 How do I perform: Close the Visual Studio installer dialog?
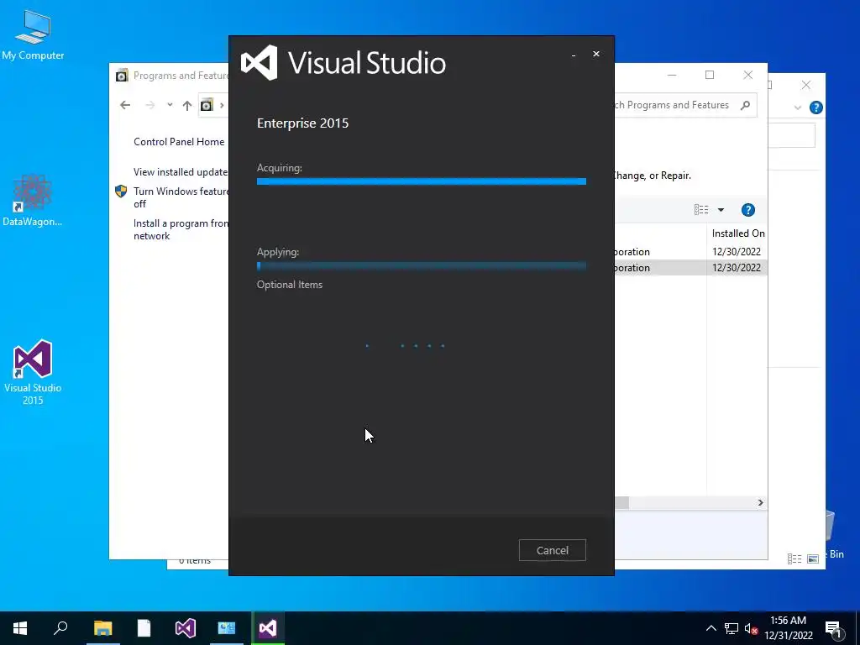(x=595, y=54)
